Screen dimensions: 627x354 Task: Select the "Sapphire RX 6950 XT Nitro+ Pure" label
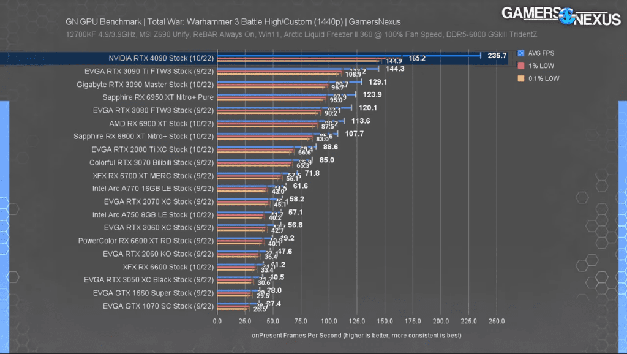[x=158, y=97]
